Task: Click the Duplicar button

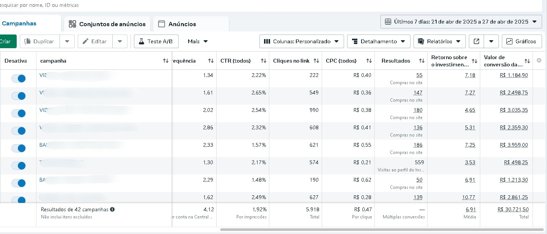Action: [40, 41]
